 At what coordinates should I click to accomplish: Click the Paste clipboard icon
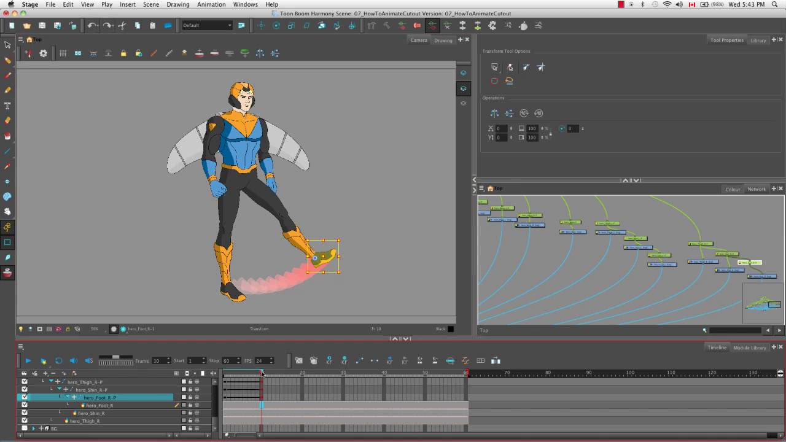[x=152, y=26]
